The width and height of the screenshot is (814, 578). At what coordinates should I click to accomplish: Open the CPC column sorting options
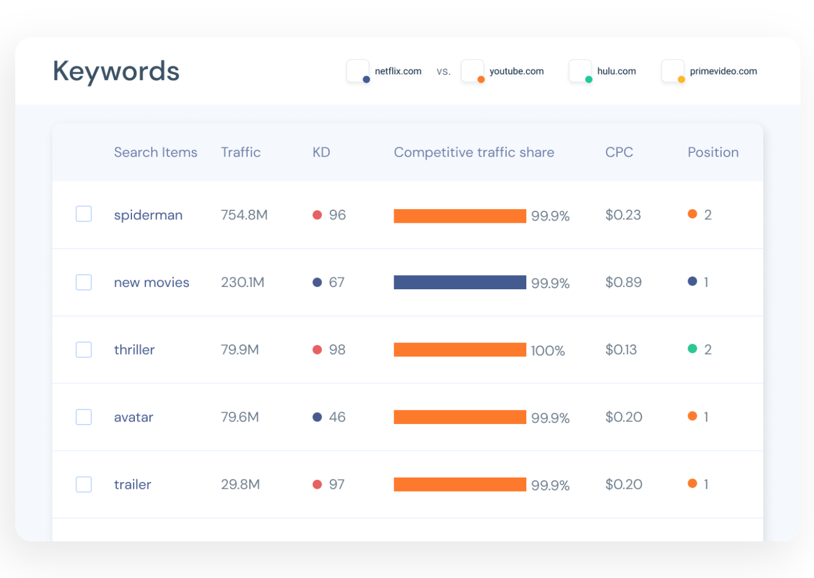[619, 152]
